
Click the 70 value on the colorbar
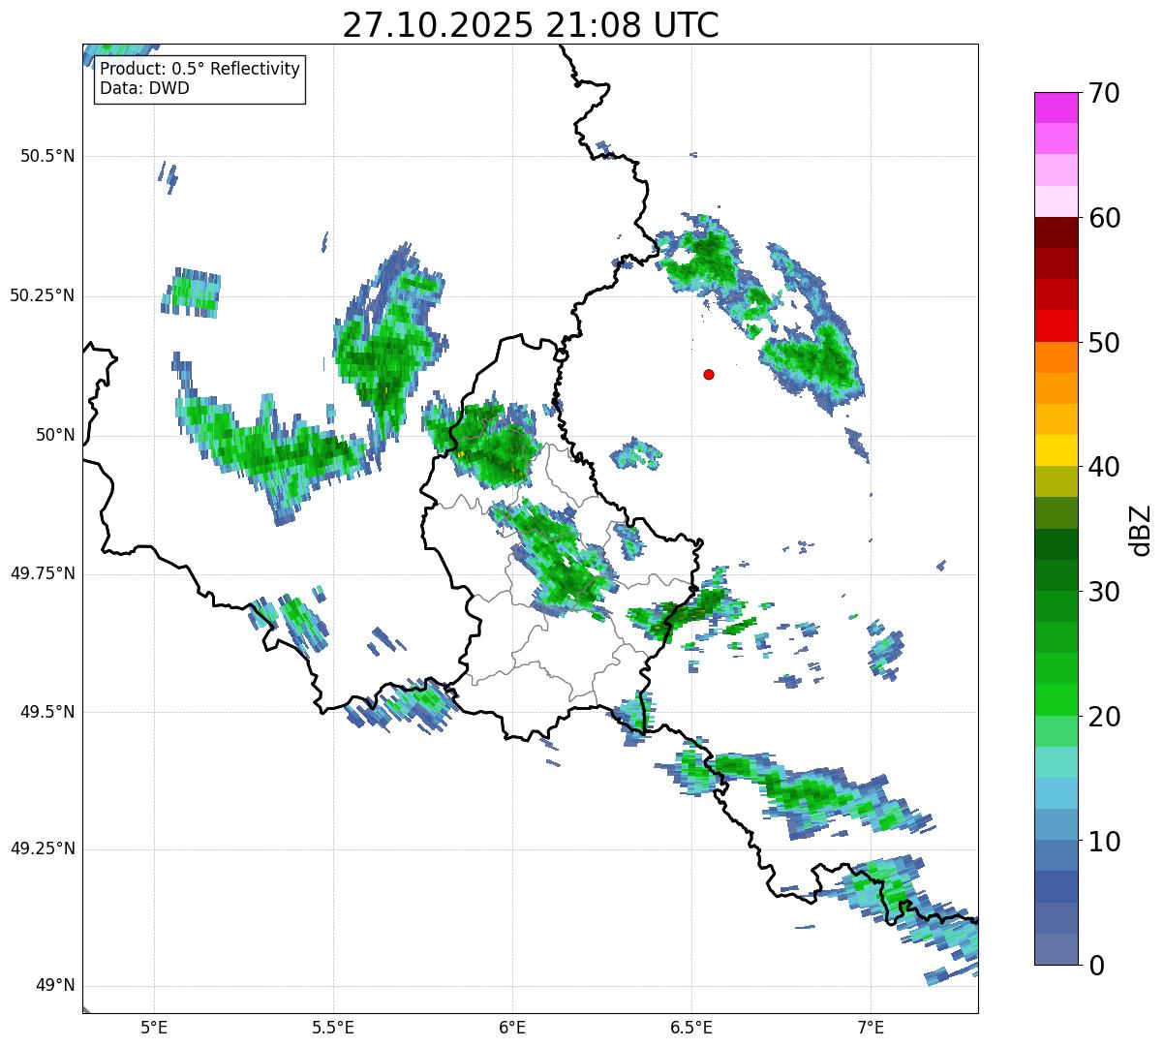[1103, 93]
